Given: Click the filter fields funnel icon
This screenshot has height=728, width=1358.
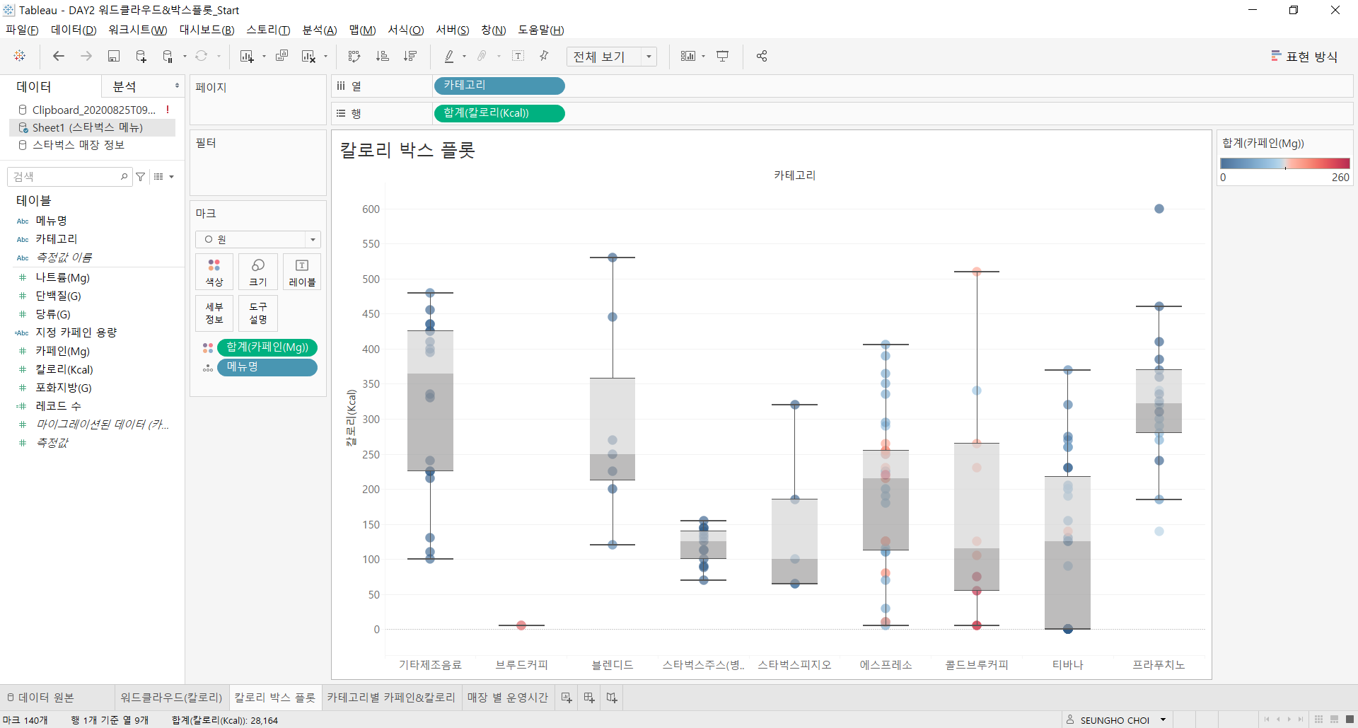Looking at the screenshot, I should [141, 177].
